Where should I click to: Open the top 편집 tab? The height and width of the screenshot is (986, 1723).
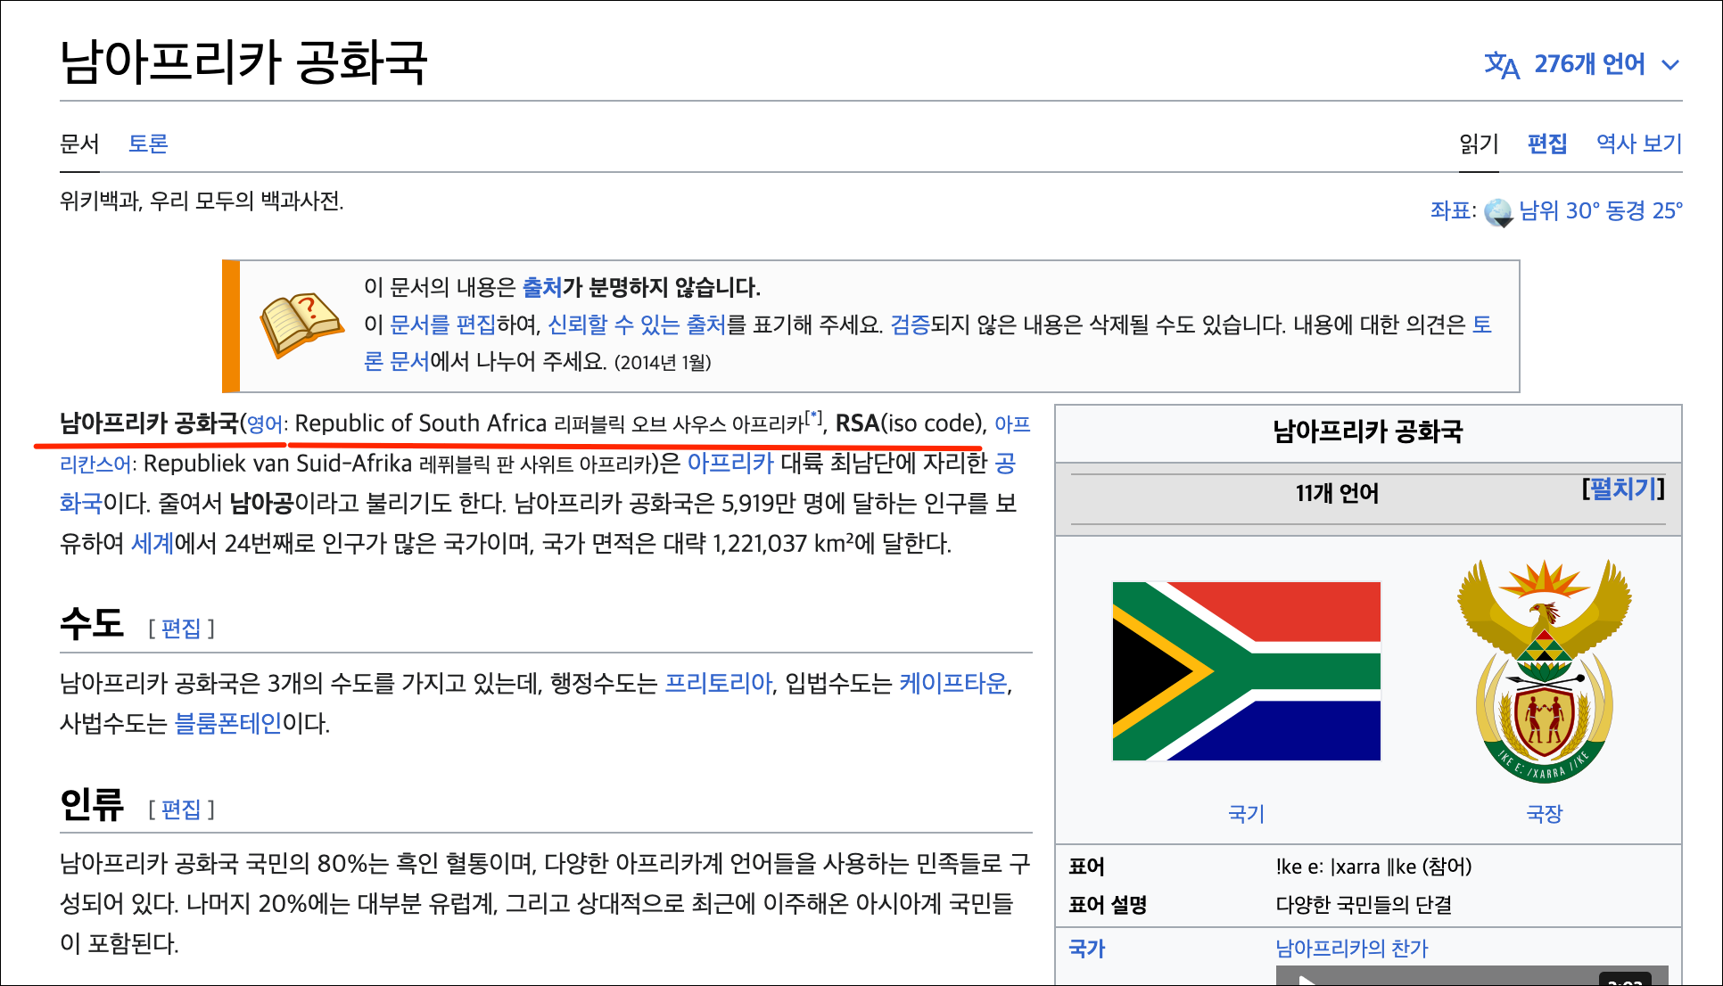[x=1547, y=144]
